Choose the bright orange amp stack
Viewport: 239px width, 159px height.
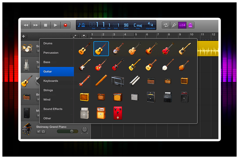point(101,113)
